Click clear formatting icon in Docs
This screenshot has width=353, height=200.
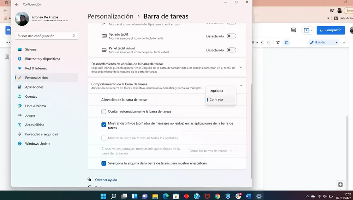tap(278, 43)
